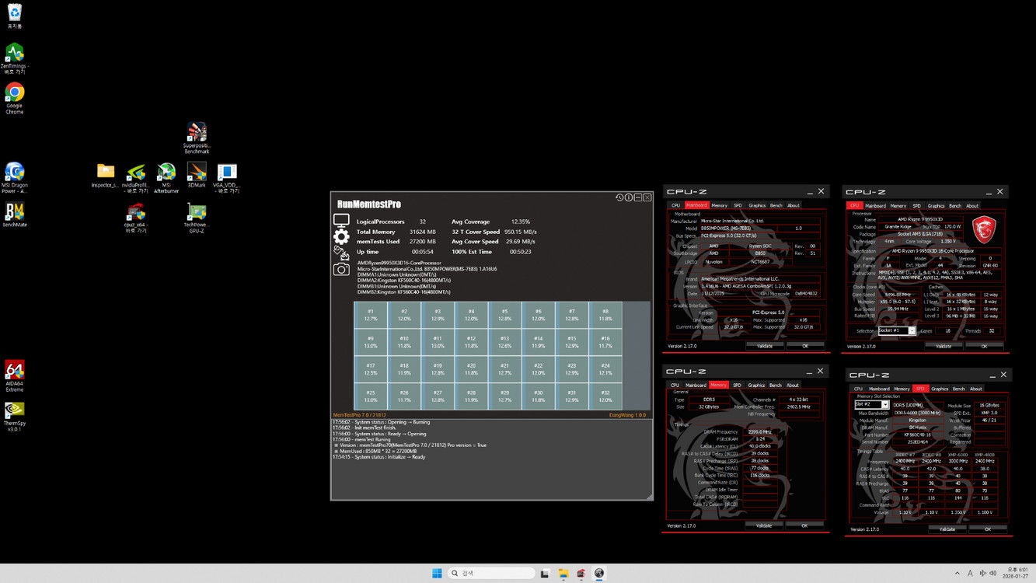Click the 'KF560C40-16' part number field in SPD
1036x583 pixels.
tap(918, 435)
